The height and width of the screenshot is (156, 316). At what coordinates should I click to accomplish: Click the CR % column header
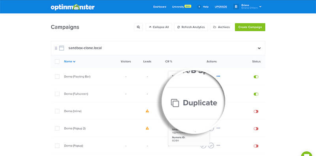169,62
